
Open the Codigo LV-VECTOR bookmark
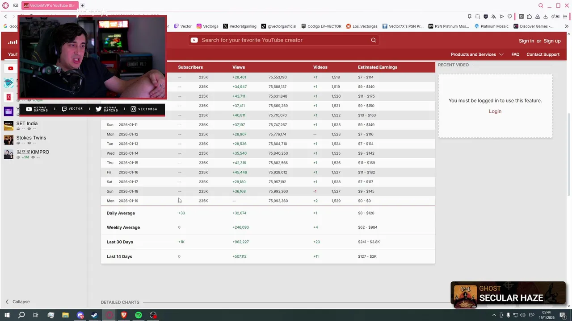321,26
